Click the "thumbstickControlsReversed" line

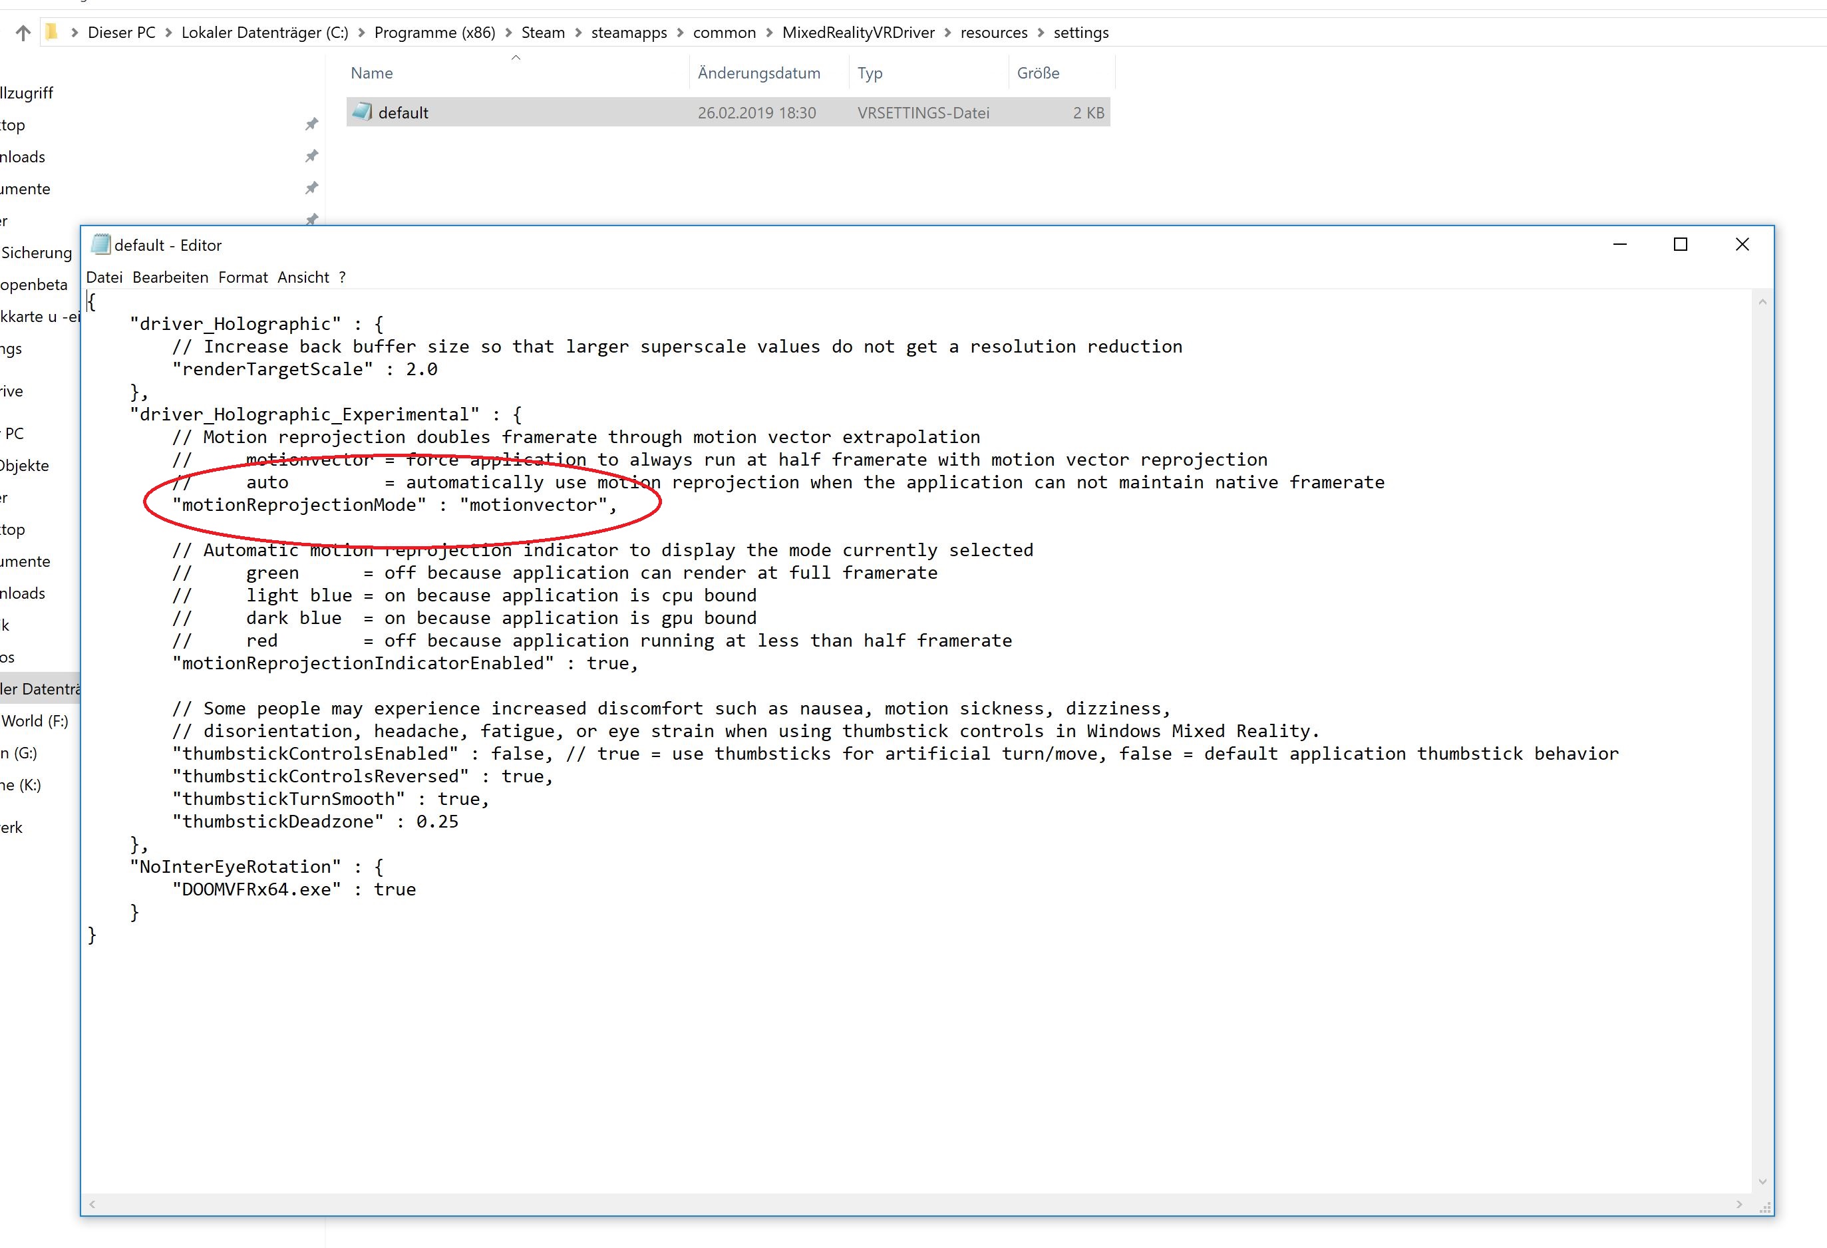(x=363, y=776)
